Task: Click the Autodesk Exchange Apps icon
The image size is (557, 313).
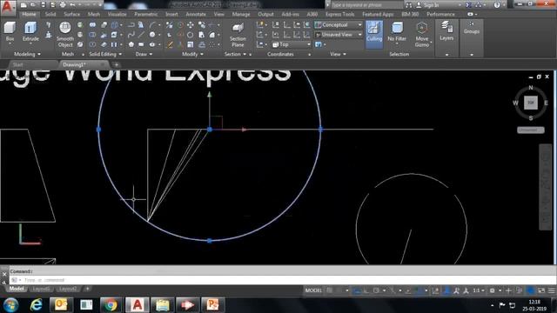Action: pos(468,5)
